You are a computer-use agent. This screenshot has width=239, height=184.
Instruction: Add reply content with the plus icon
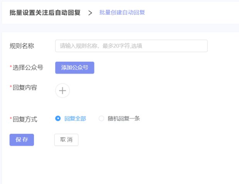pos(62,91)
